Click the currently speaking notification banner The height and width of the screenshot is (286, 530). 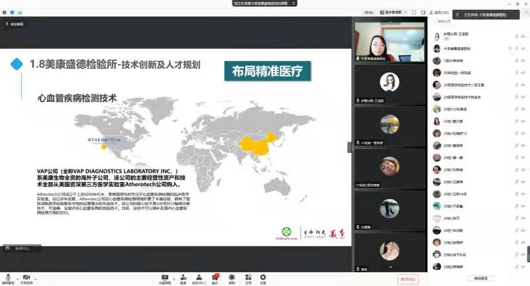(x=486, y=15)
